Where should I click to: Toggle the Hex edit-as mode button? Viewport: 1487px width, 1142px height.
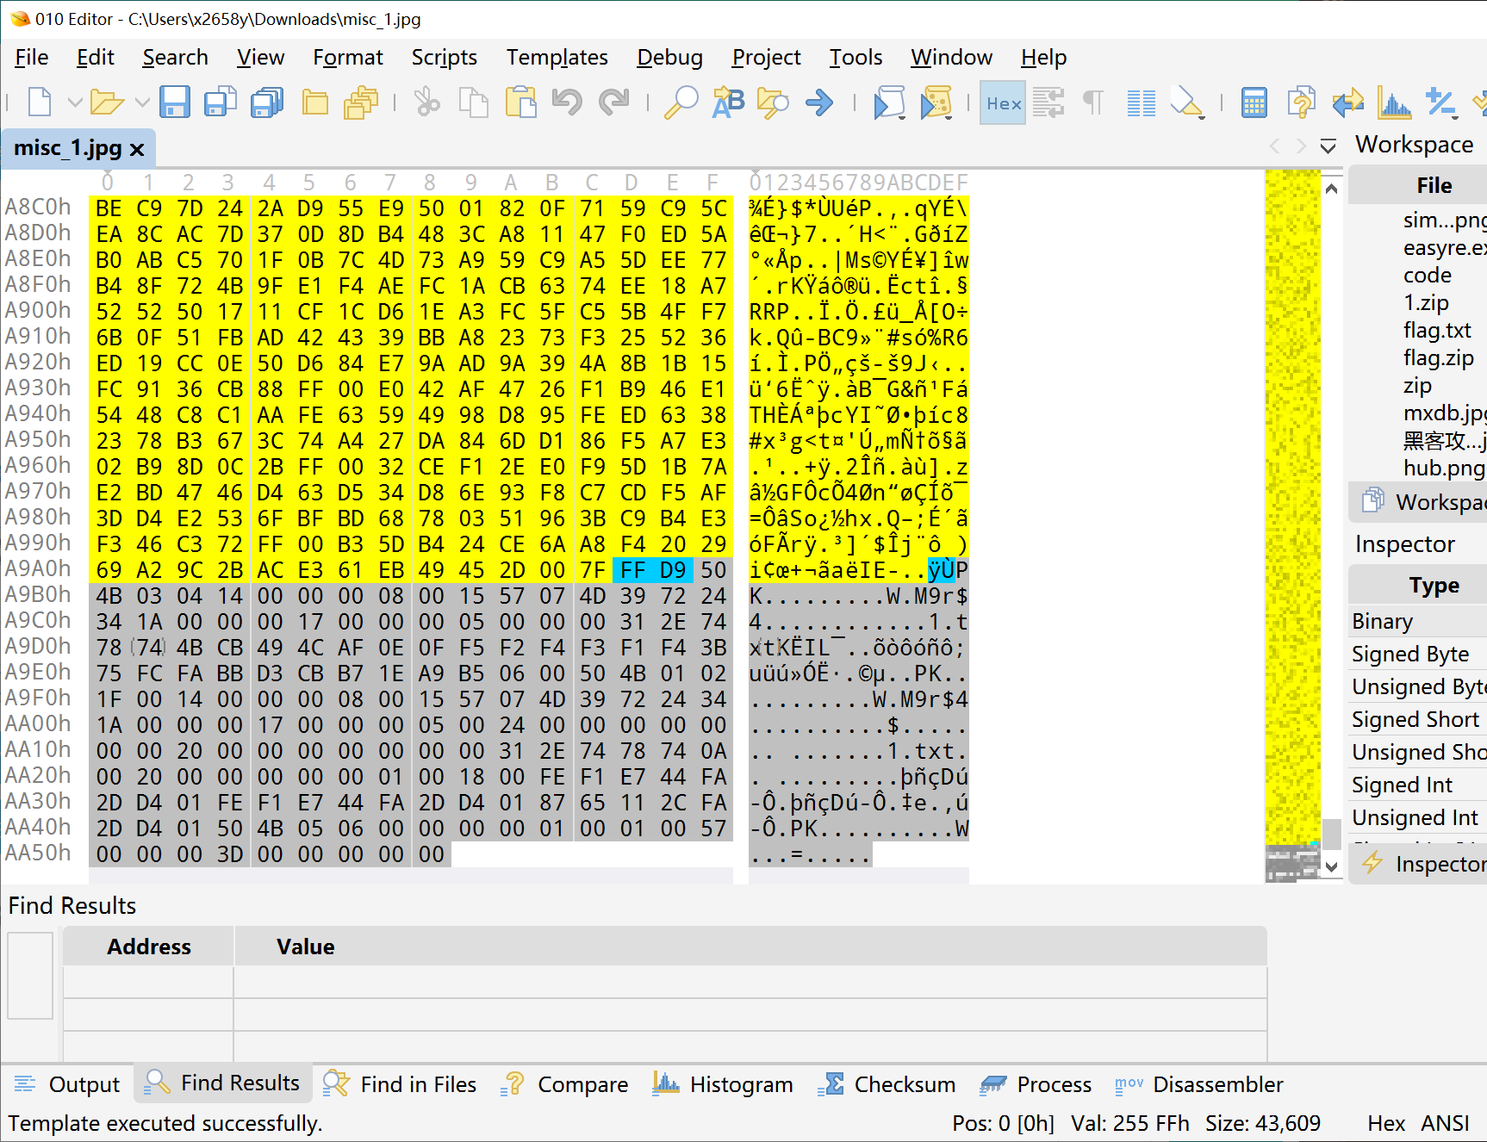point(1003,103)
